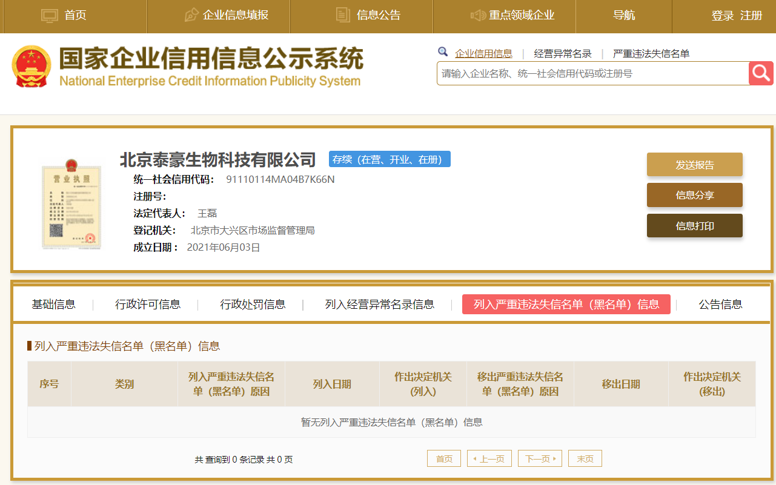Click the document icon beside 信息公告
This screenshot has width=776, height=485.
click(343, 16)
